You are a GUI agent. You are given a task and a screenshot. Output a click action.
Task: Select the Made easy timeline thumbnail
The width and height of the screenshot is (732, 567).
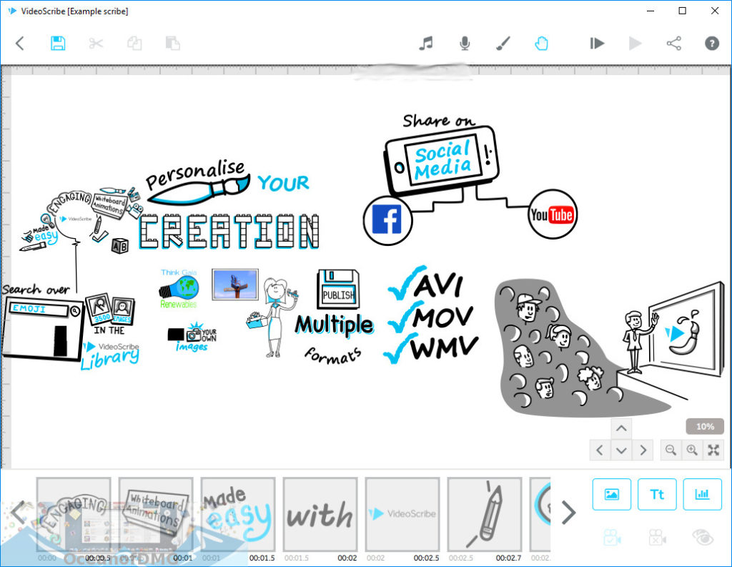[238, 515]
